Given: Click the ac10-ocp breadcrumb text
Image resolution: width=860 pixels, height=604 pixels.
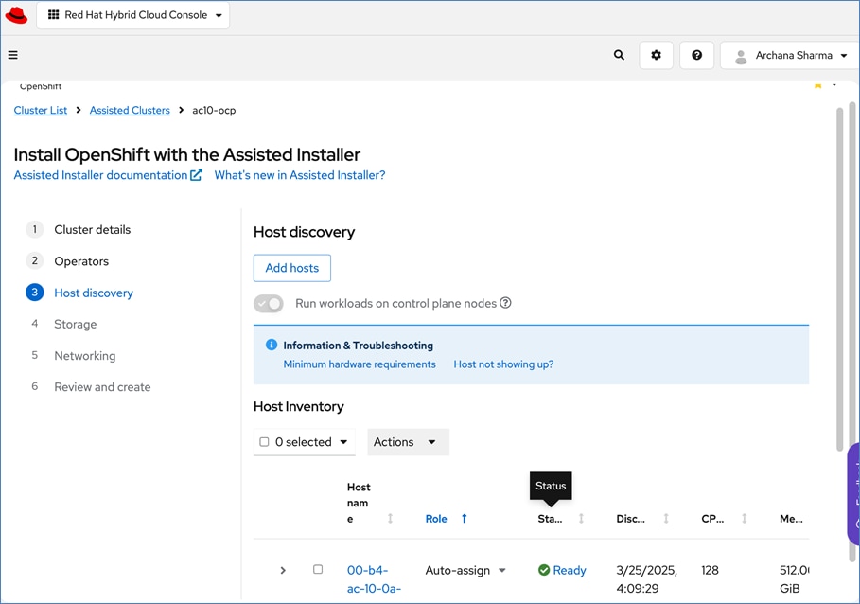Looking at the screenshot, I should coord(214,110).
